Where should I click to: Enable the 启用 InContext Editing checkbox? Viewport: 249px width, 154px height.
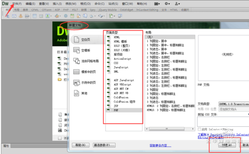[200, 129]
